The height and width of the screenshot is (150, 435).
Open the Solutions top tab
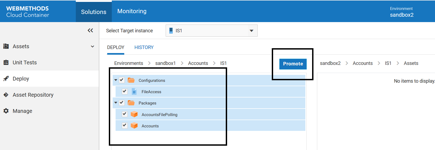(x=94, y=12)
